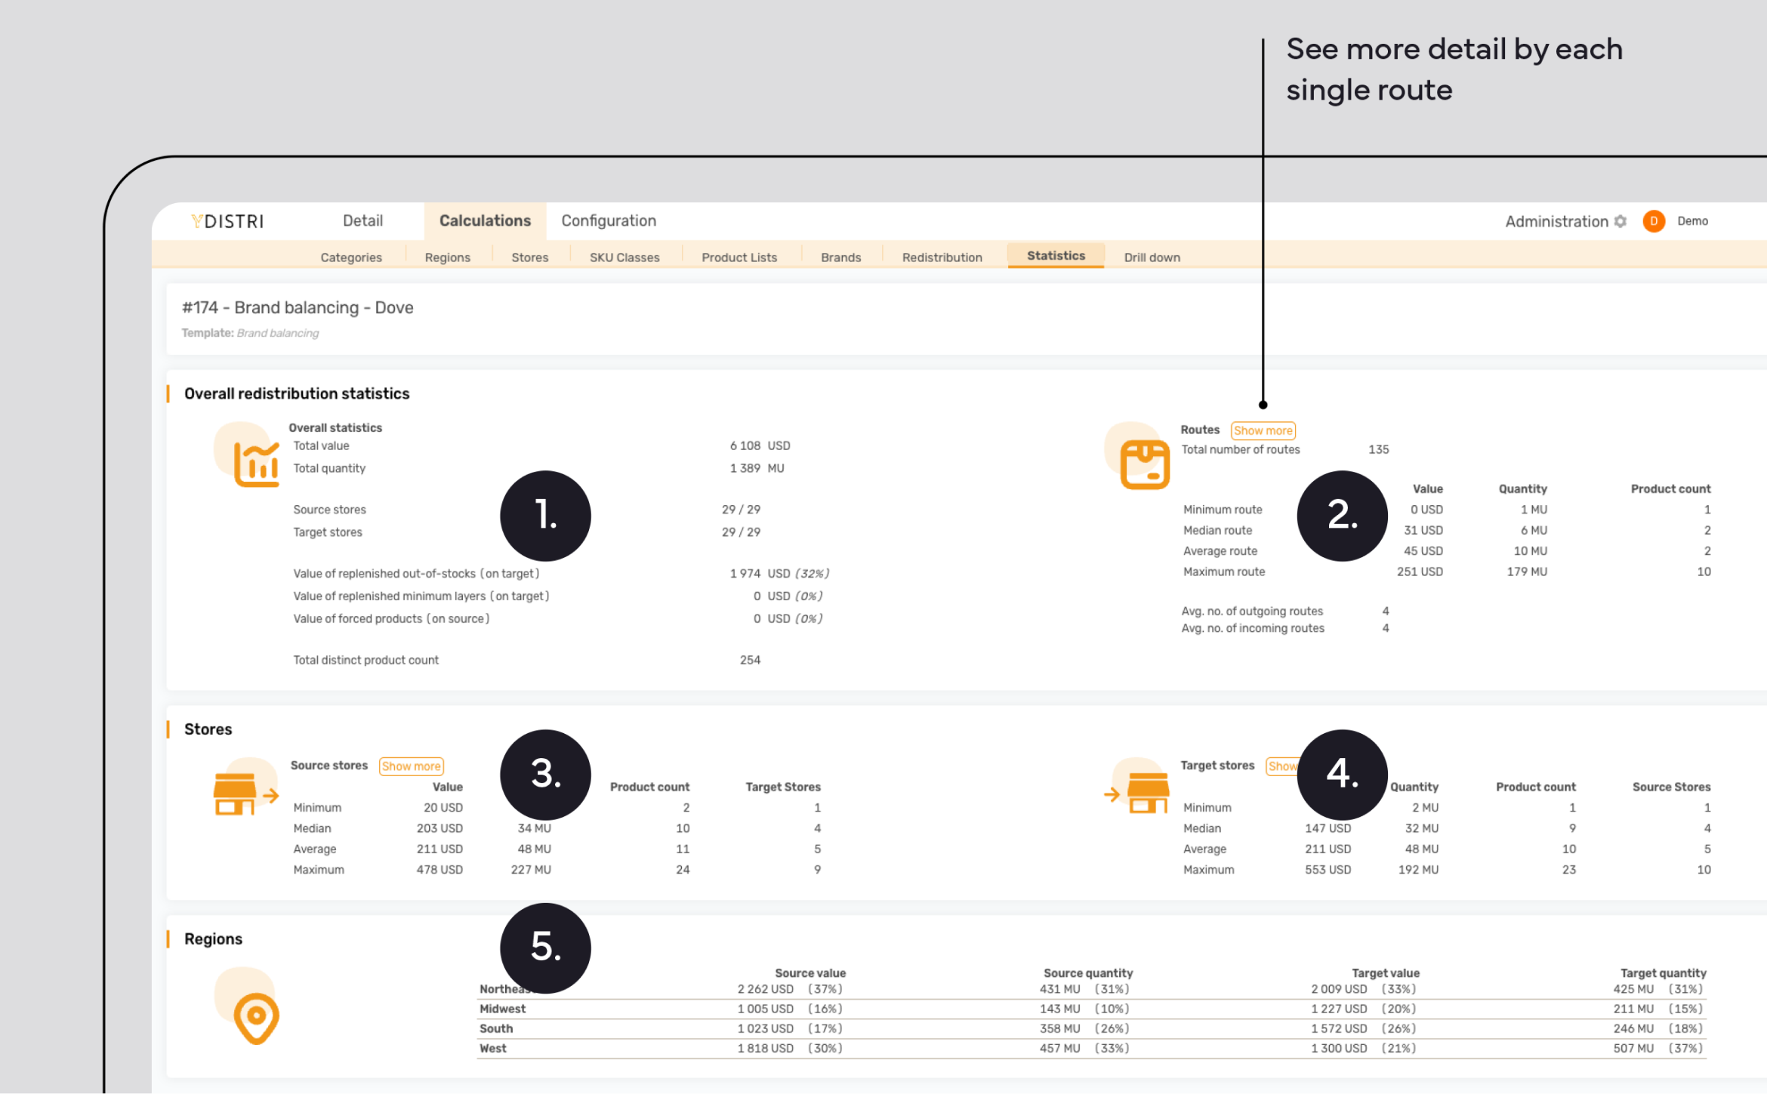Screen dimensions: 1767x1094
Task: Open the Redistribution sub-tab
Action: [x=942, y=257]
